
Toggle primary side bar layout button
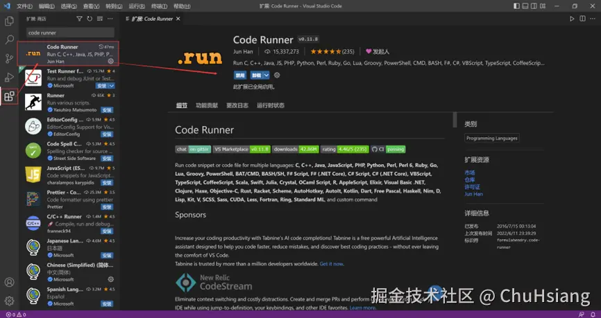(x=516, y=6)
